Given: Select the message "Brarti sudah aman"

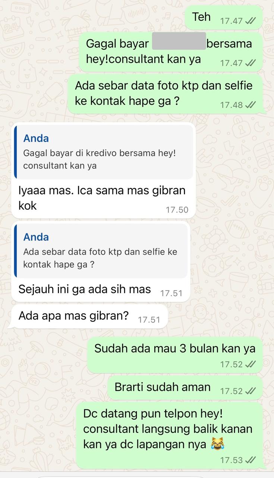Looking at the screenshot, I should click(185, 388).
